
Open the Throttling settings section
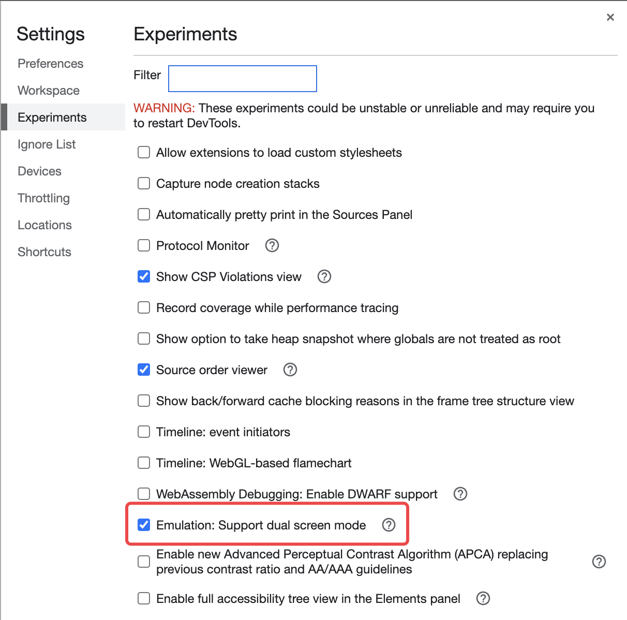pos(43,198)
